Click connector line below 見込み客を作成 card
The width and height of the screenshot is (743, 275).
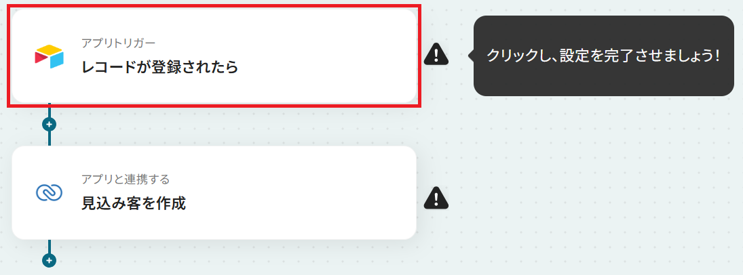point(49,246)
